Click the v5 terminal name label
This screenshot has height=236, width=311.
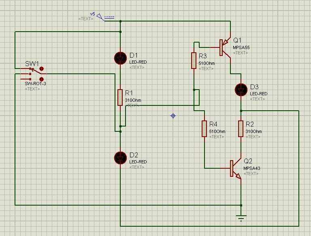(x=93, y=14)
